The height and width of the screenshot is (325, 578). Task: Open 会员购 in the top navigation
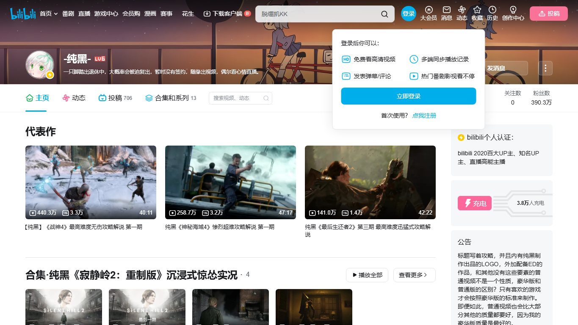(x=131, y=14)
